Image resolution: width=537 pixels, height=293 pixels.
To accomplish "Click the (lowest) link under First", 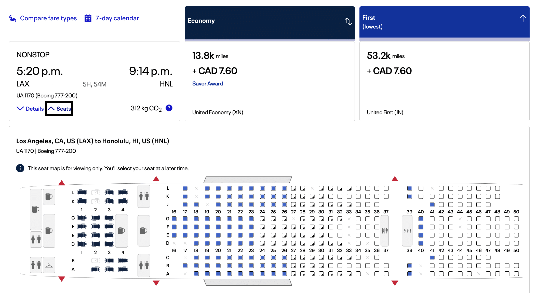I will point(372,27).
